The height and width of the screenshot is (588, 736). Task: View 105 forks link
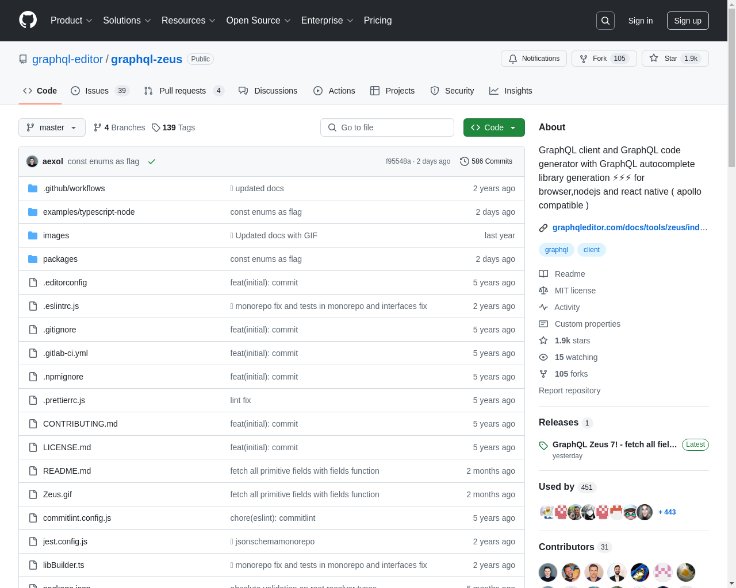(563, 374)
